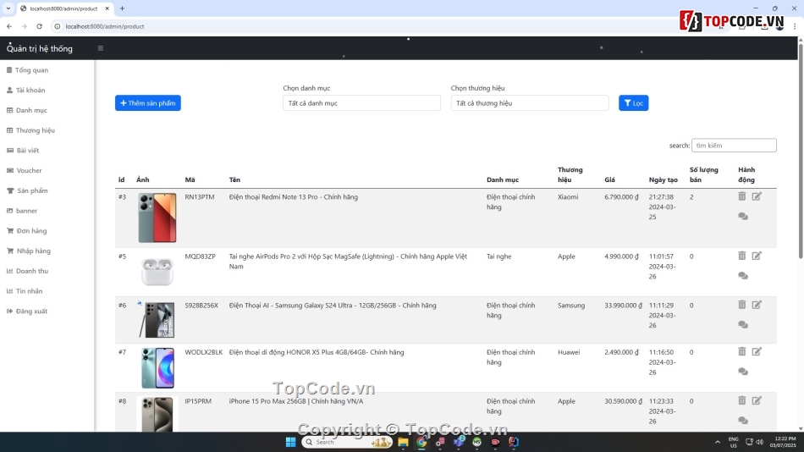Edit the AirPods Pro 2 product
This screenshot has height=452, width=804.
757,256
